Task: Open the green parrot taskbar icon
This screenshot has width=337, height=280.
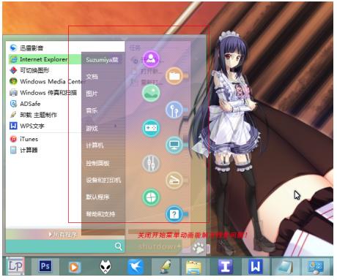Action: tap(166, 267)
